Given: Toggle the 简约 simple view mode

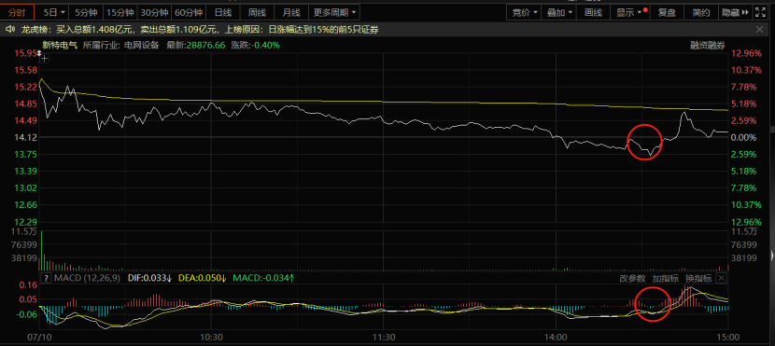Looking at the screenshot, I should tap(700, 12).
